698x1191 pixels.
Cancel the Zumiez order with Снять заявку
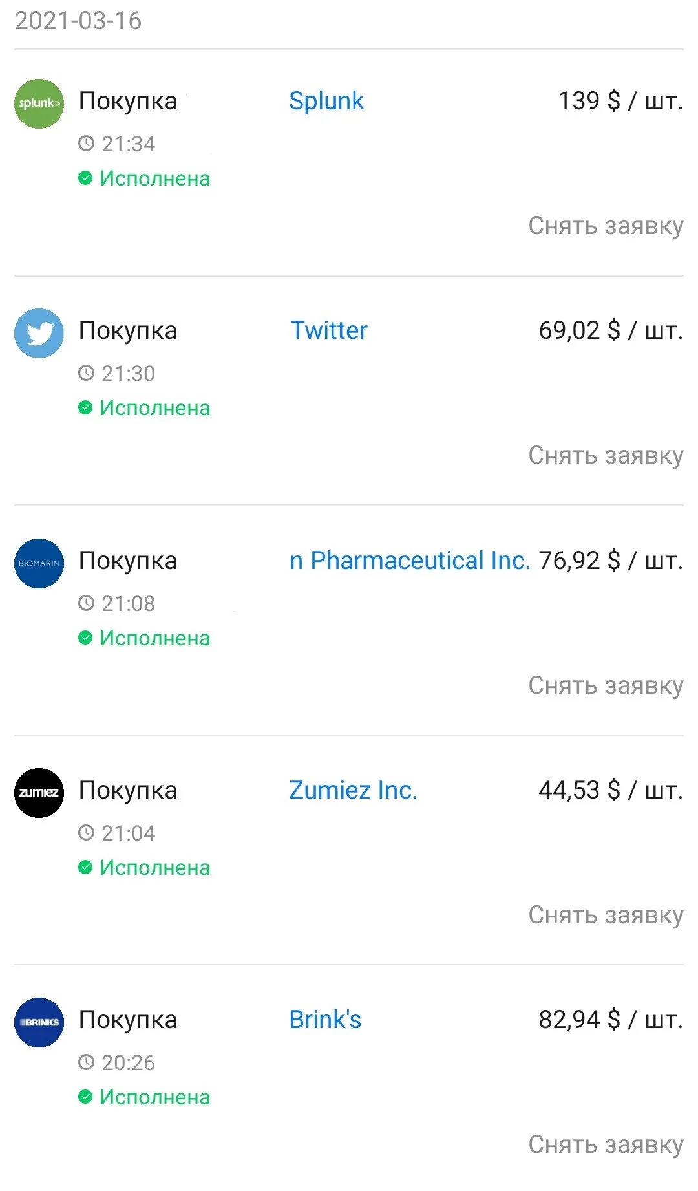pyautogui.click(x=606, y=916)
